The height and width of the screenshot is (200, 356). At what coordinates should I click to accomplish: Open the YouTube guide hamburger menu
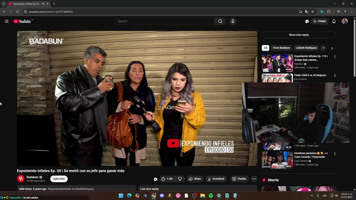[x=7, y=21]
